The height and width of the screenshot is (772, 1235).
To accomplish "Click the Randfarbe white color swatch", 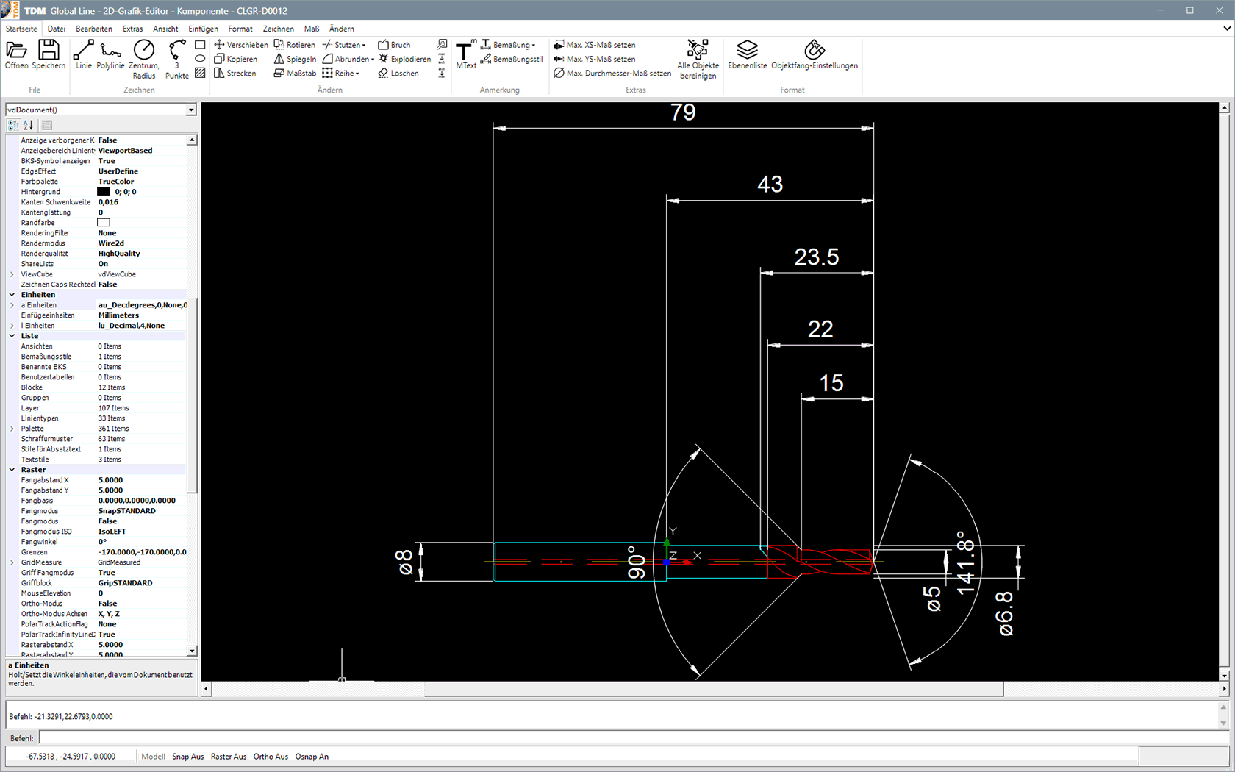I will [104, 223].
